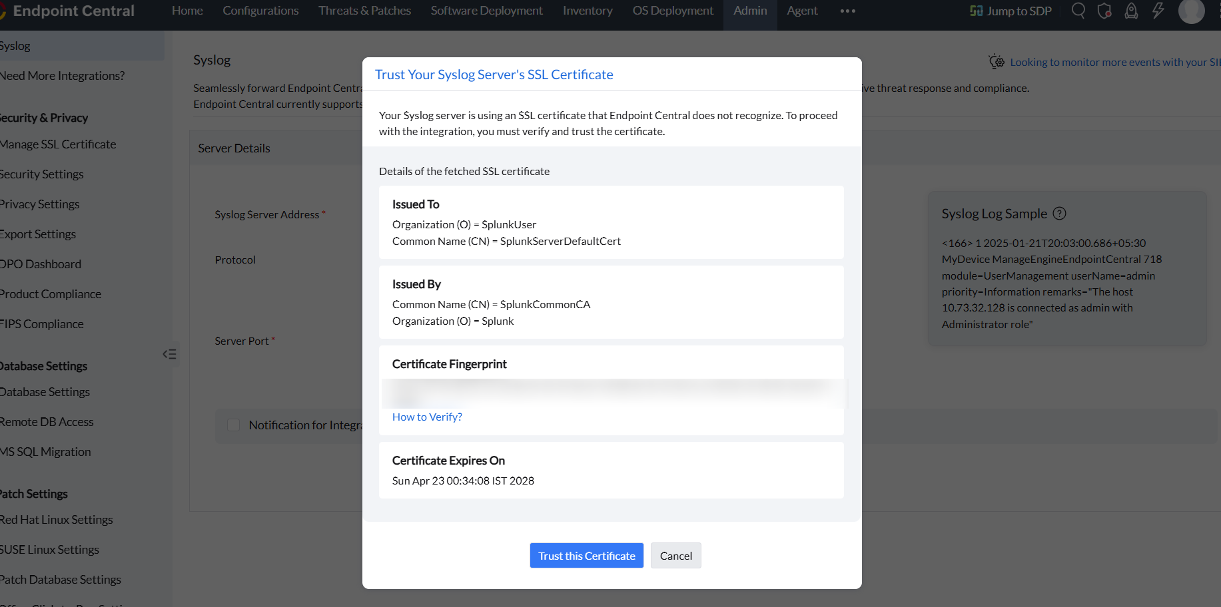
Task: Collapse the left sidebar panel
Action: [x=170, y=354]
